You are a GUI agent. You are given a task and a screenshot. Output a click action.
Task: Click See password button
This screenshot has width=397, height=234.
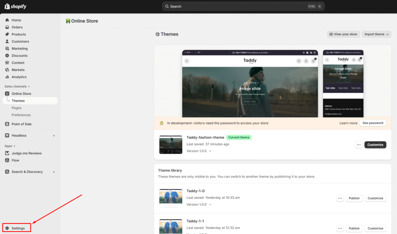[373, 123]
